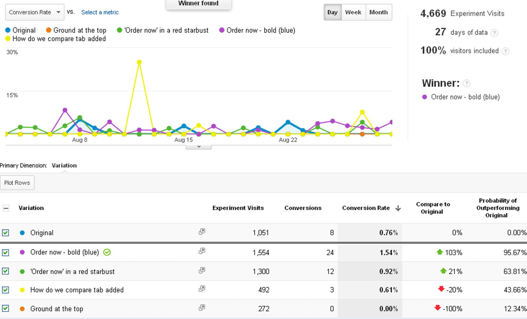Toggle the Ground at the top checkbox
Viewport: 527px width, 319px height.
[5, 309]
